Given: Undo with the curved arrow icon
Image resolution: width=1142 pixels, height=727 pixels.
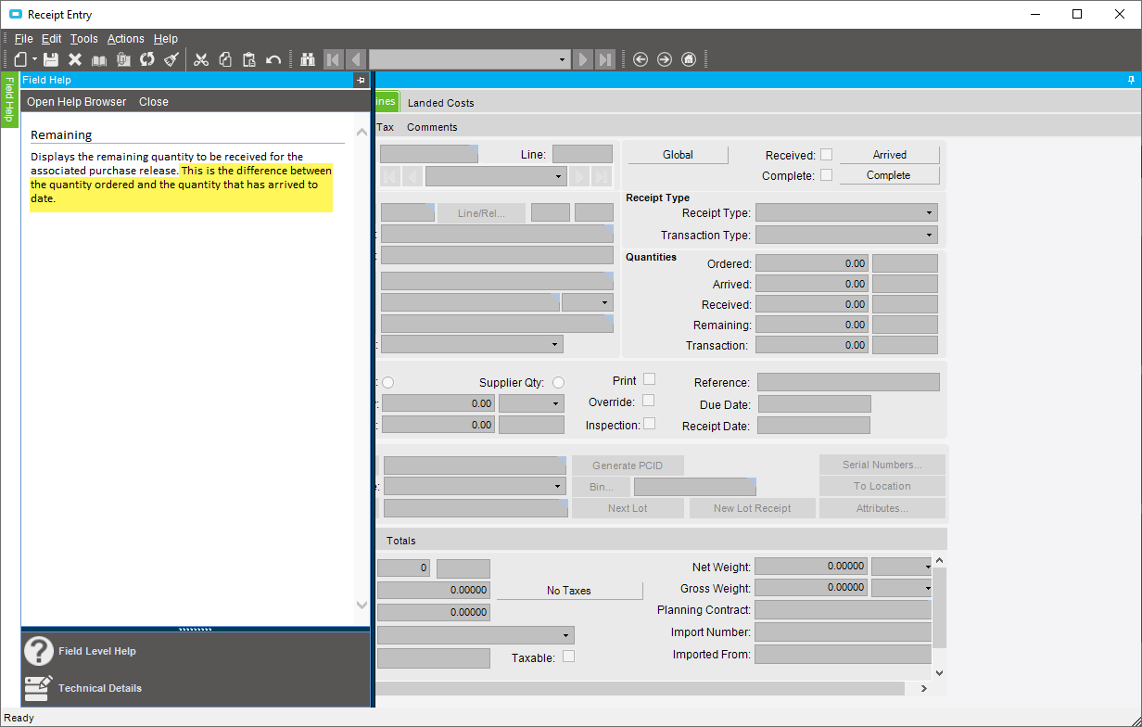Looking at the screenshot, I should click(x=273, y=59).
